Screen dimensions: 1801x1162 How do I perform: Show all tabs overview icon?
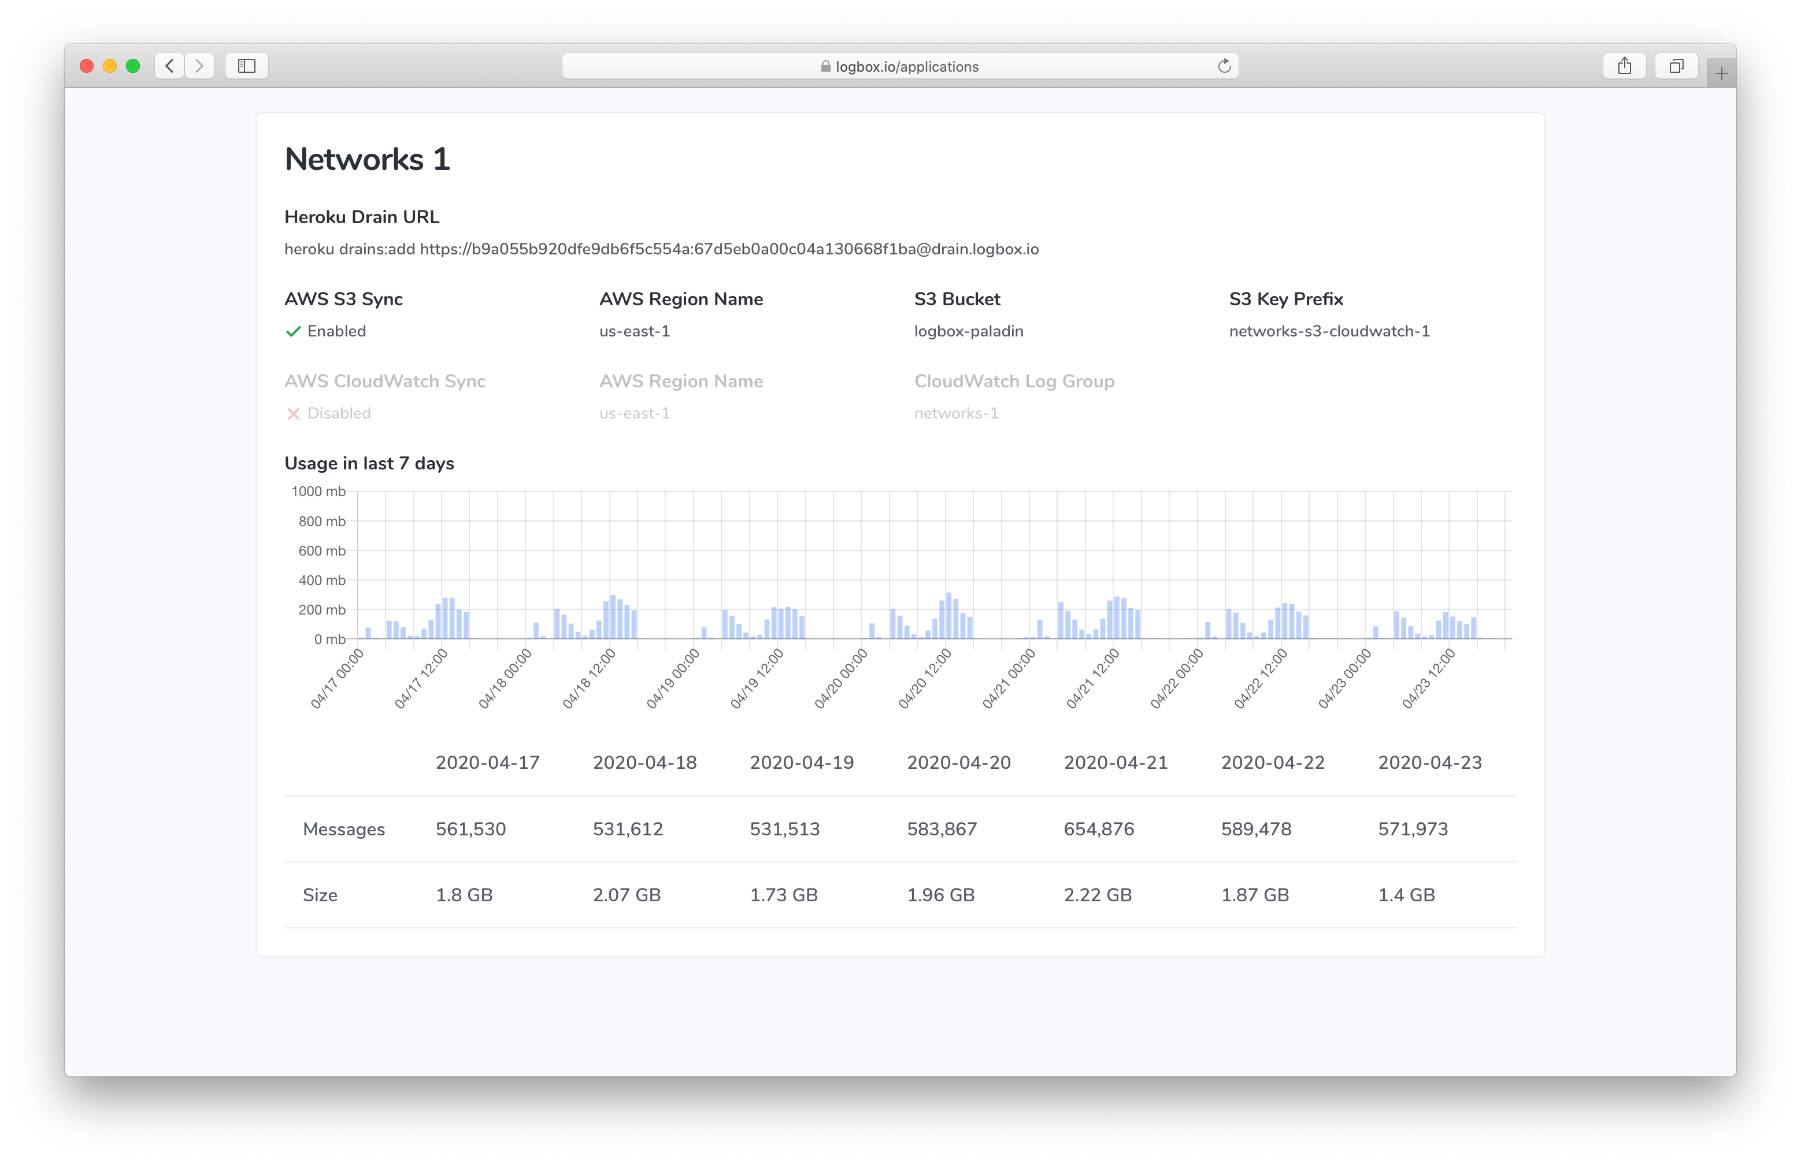point(1676,66)
